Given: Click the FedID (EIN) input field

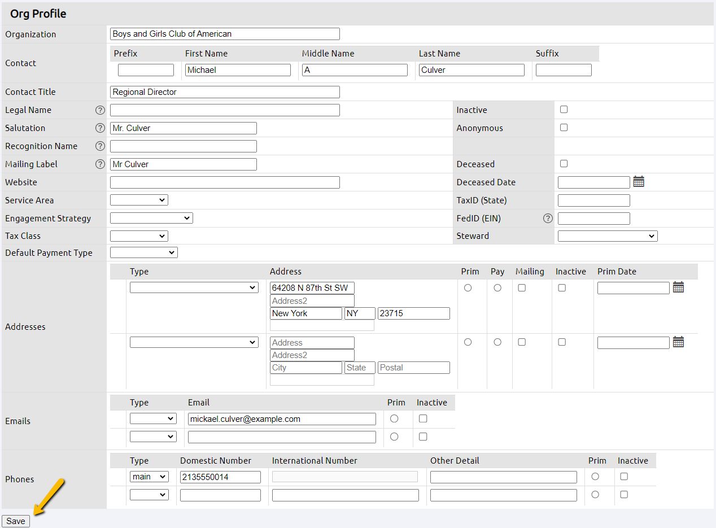Looking at the screenshot, I should pos(594,219).
